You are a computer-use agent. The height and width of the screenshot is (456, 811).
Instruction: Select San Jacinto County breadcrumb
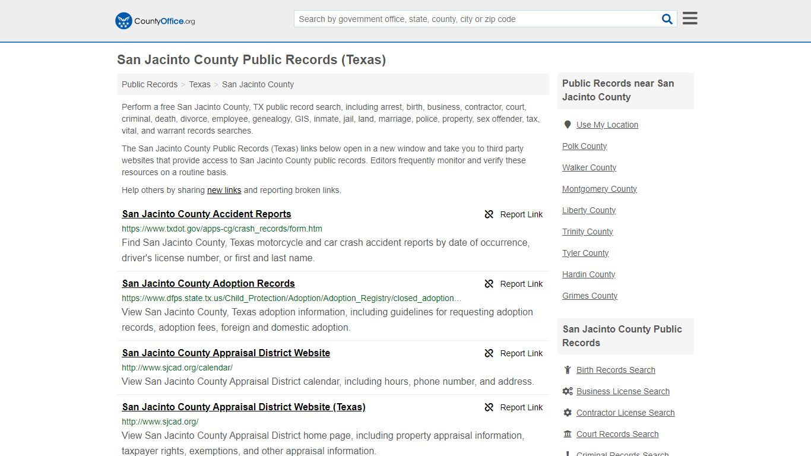[x=258, y=84]
